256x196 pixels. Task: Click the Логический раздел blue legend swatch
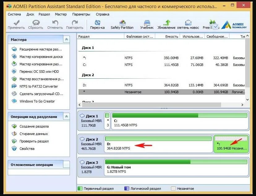[x=127, y=189]
